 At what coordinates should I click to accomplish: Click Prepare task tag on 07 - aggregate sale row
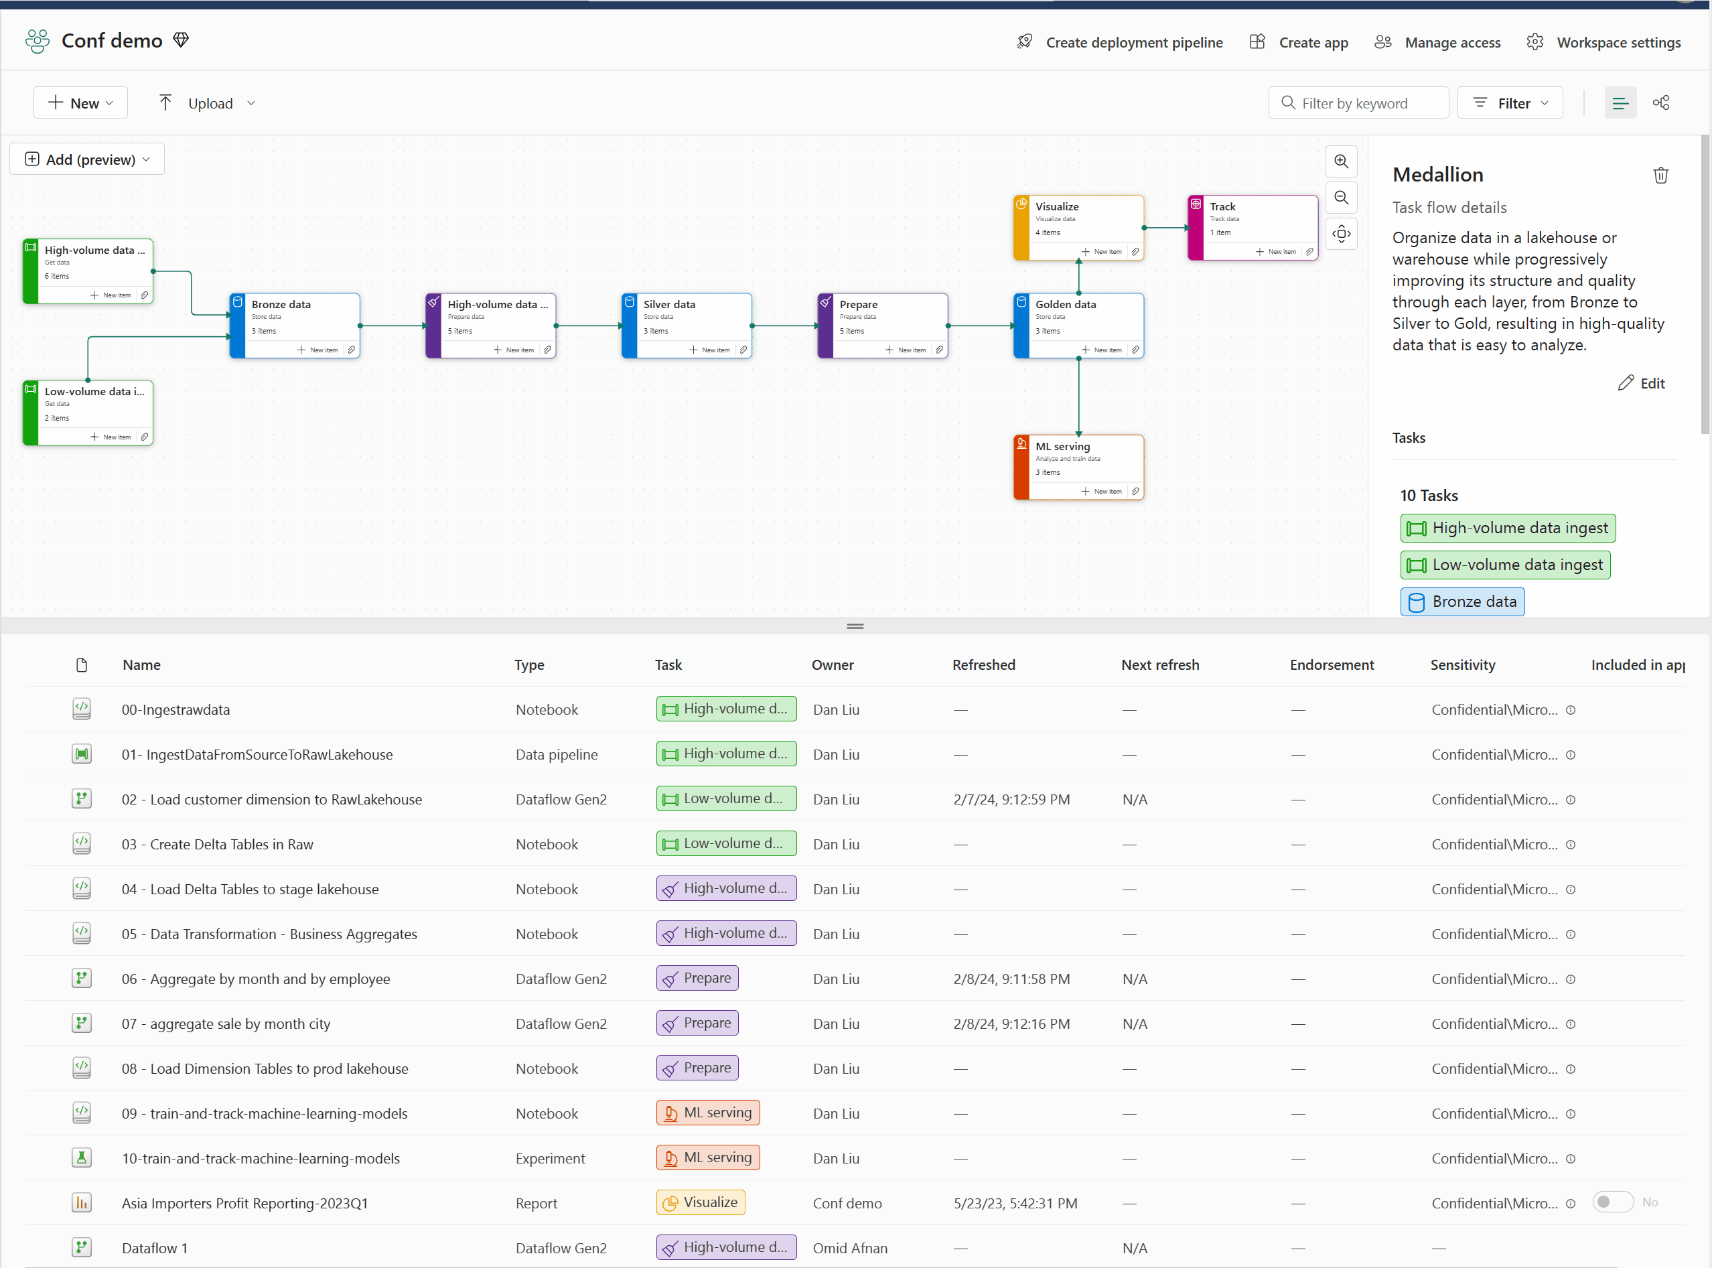(697, 1022)
